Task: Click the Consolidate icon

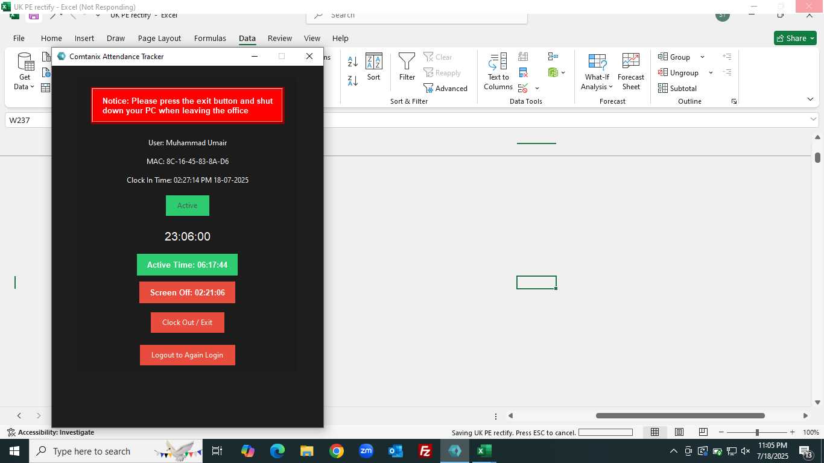Action: (x=553, y=57)
